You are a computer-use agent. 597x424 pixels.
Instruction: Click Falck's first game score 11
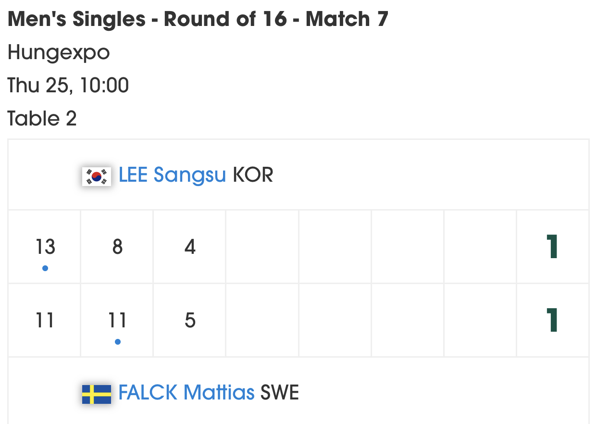tap(45, 320)
